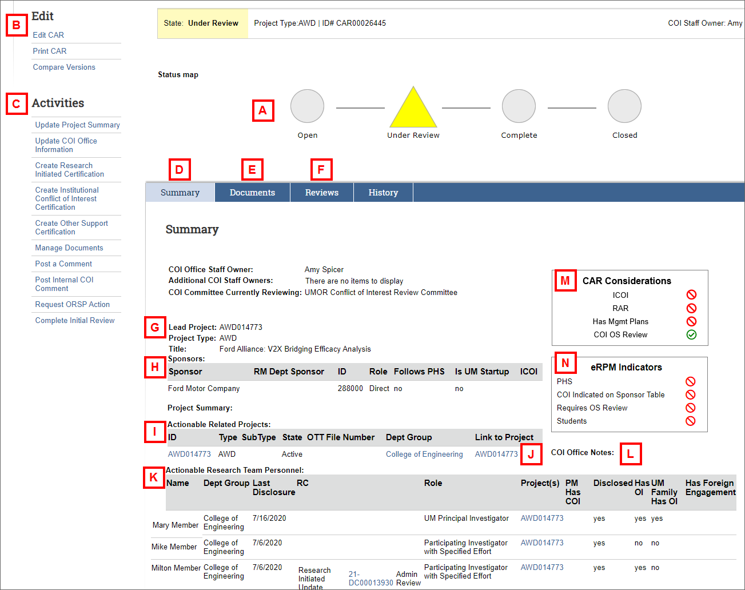Image resolution: width=745 pixels, height=590 pixels.
Task: Click the ICOI prohibited icon in CAR Considerations
Action: 691,294
